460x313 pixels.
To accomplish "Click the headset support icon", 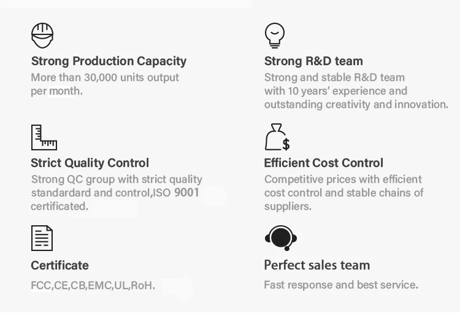I will 281,238.
